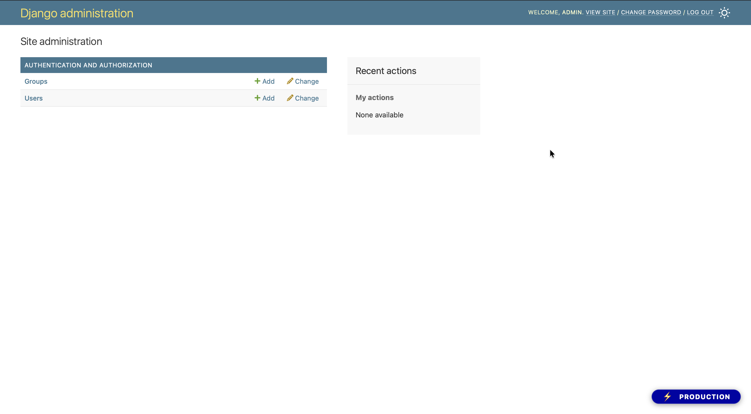Open the Django administration home link
The width and height of the screenshot is (751, 414).
pos(77,13)
